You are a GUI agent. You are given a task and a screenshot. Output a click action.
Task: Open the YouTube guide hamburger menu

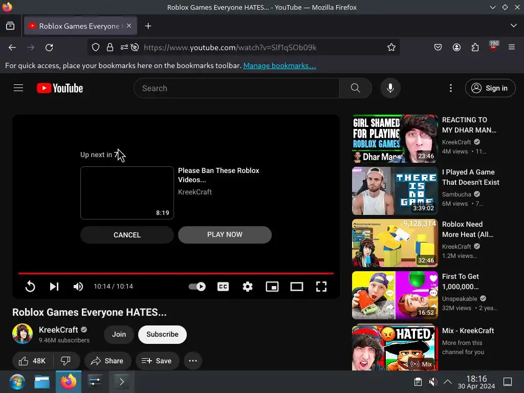click(x=18, y=88)
